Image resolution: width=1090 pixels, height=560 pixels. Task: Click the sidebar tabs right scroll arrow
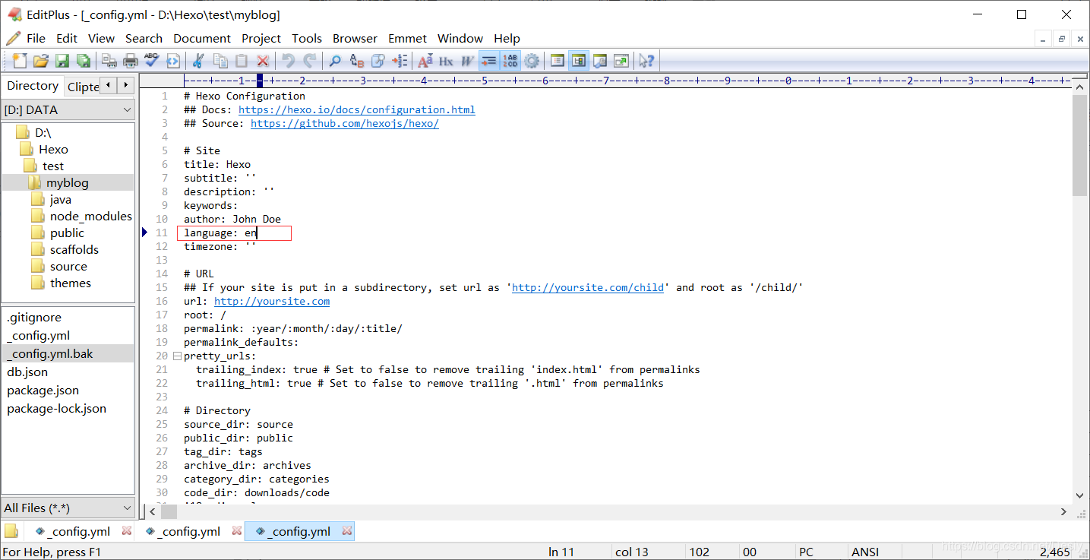[x=126, y=85]
